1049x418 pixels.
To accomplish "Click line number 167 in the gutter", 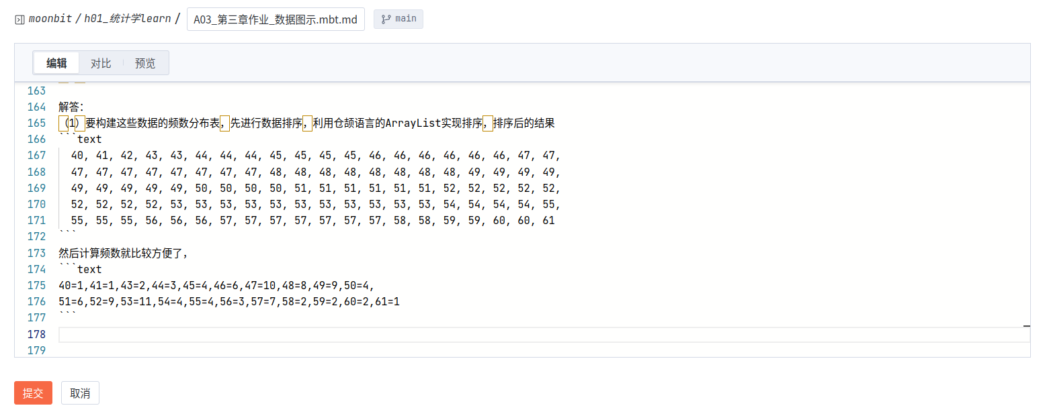I will (x=37, y=156).
